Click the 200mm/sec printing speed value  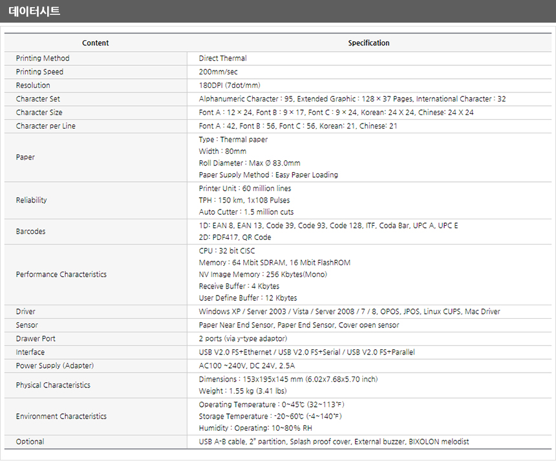tap(218, 72)
